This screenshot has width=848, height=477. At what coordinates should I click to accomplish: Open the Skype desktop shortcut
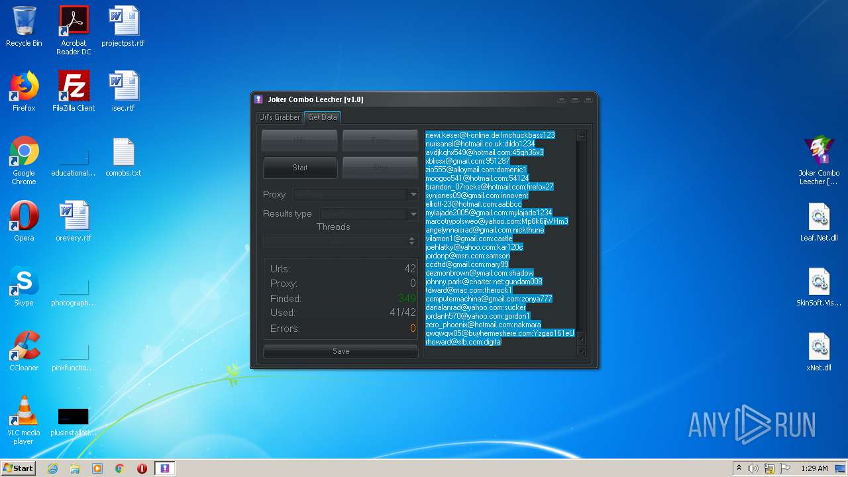coord(24,286)
